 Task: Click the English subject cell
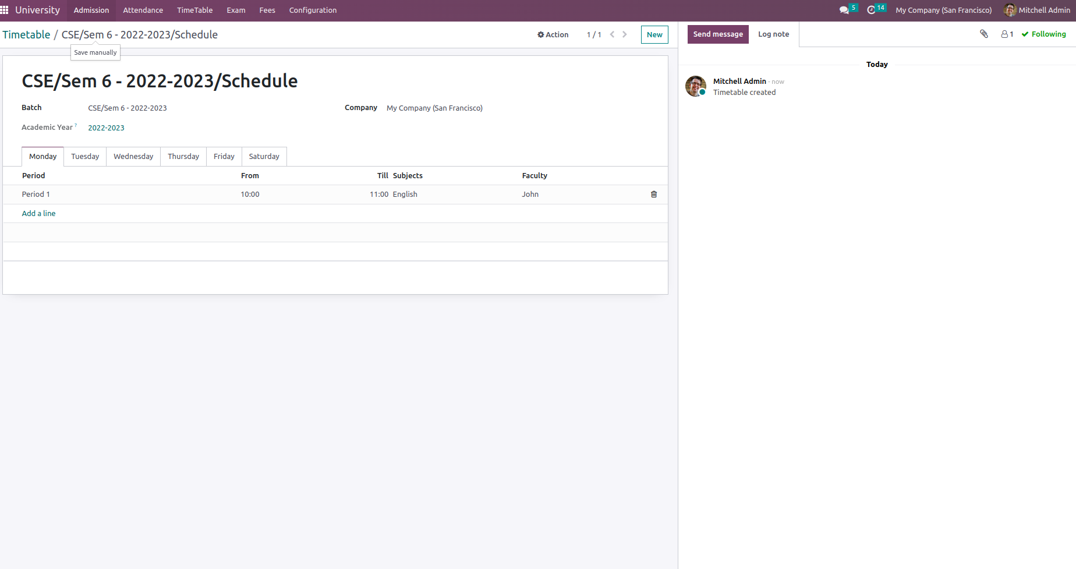click(x=405, y=195)
